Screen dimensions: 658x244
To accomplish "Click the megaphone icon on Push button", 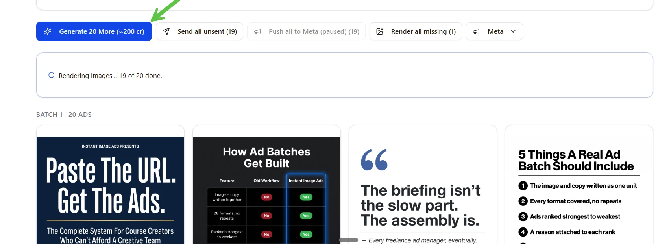I will point(257,31).
